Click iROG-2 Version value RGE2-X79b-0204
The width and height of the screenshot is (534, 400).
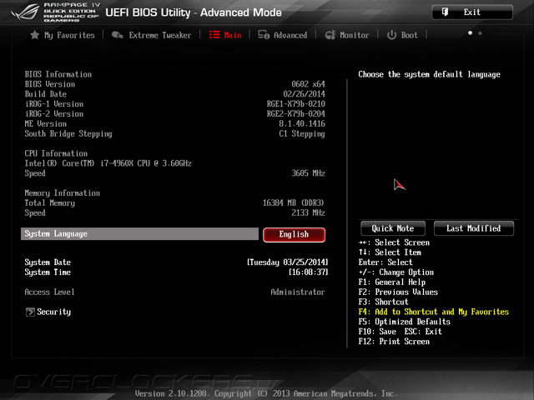(296, 113)
